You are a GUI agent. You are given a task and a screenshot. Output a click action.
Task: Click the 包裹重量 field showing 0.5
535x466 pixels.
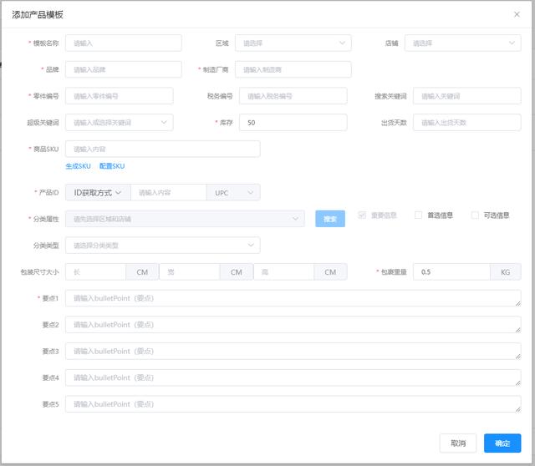point(451,272)
